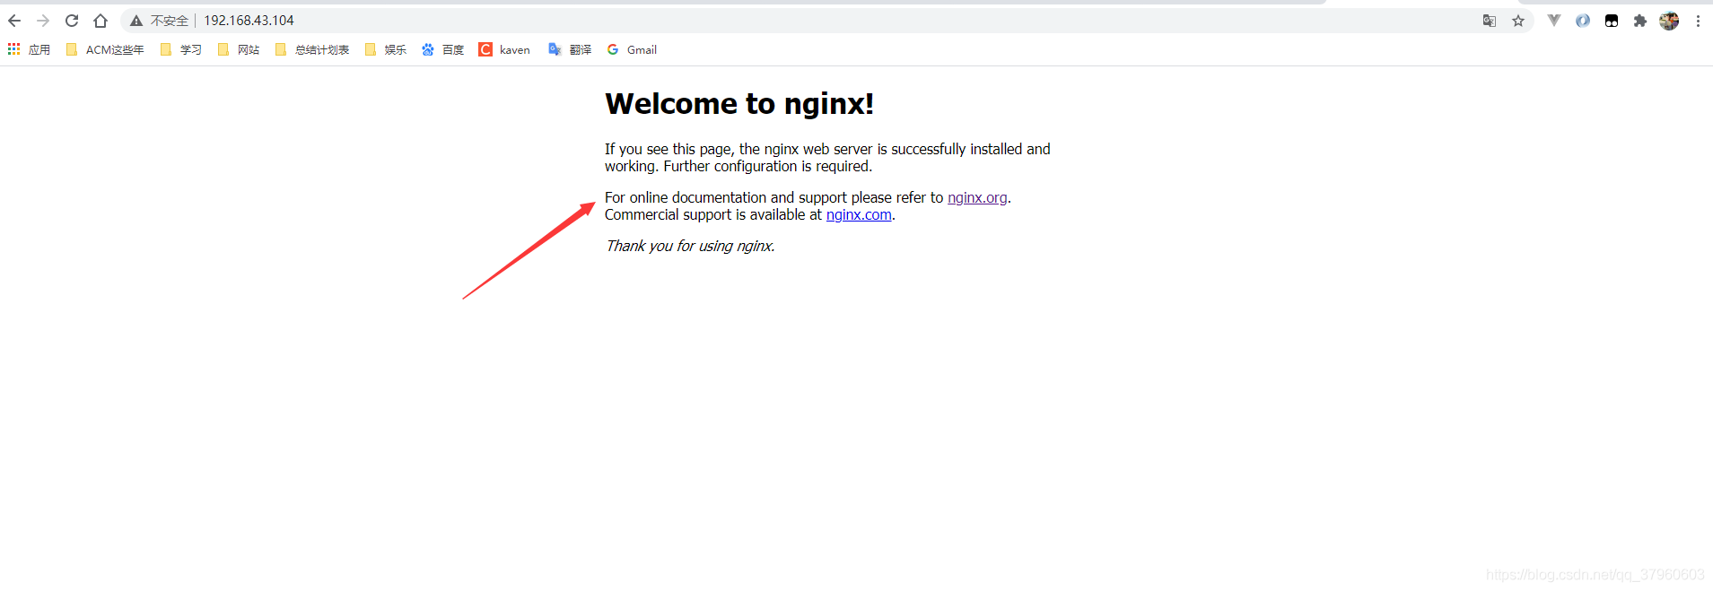Open the black square extension icon

pyautogui.click(x=1612, y=21)
